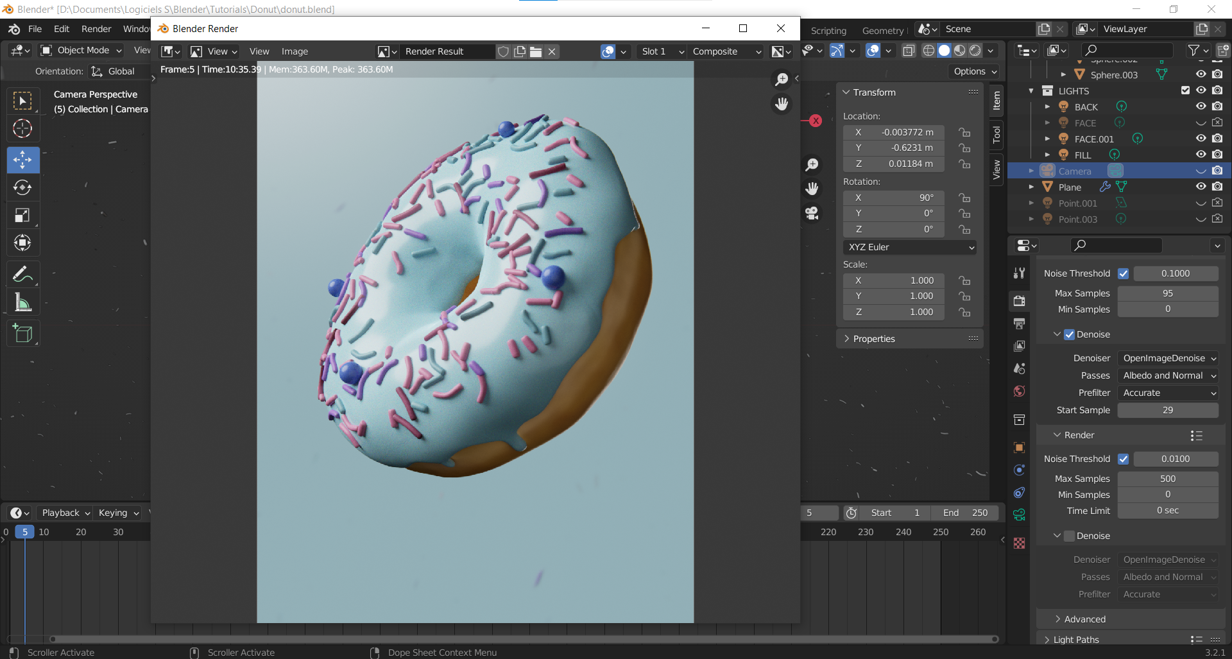Toggle LIGHTS collection exclude checkbox
The image size is (1232, 659).
1185,90
